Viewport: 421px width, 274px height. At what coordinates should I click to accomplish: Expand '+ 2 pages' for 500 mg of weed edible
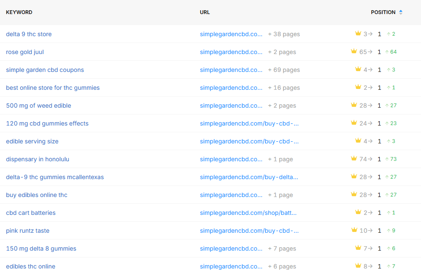coord(282,106)
